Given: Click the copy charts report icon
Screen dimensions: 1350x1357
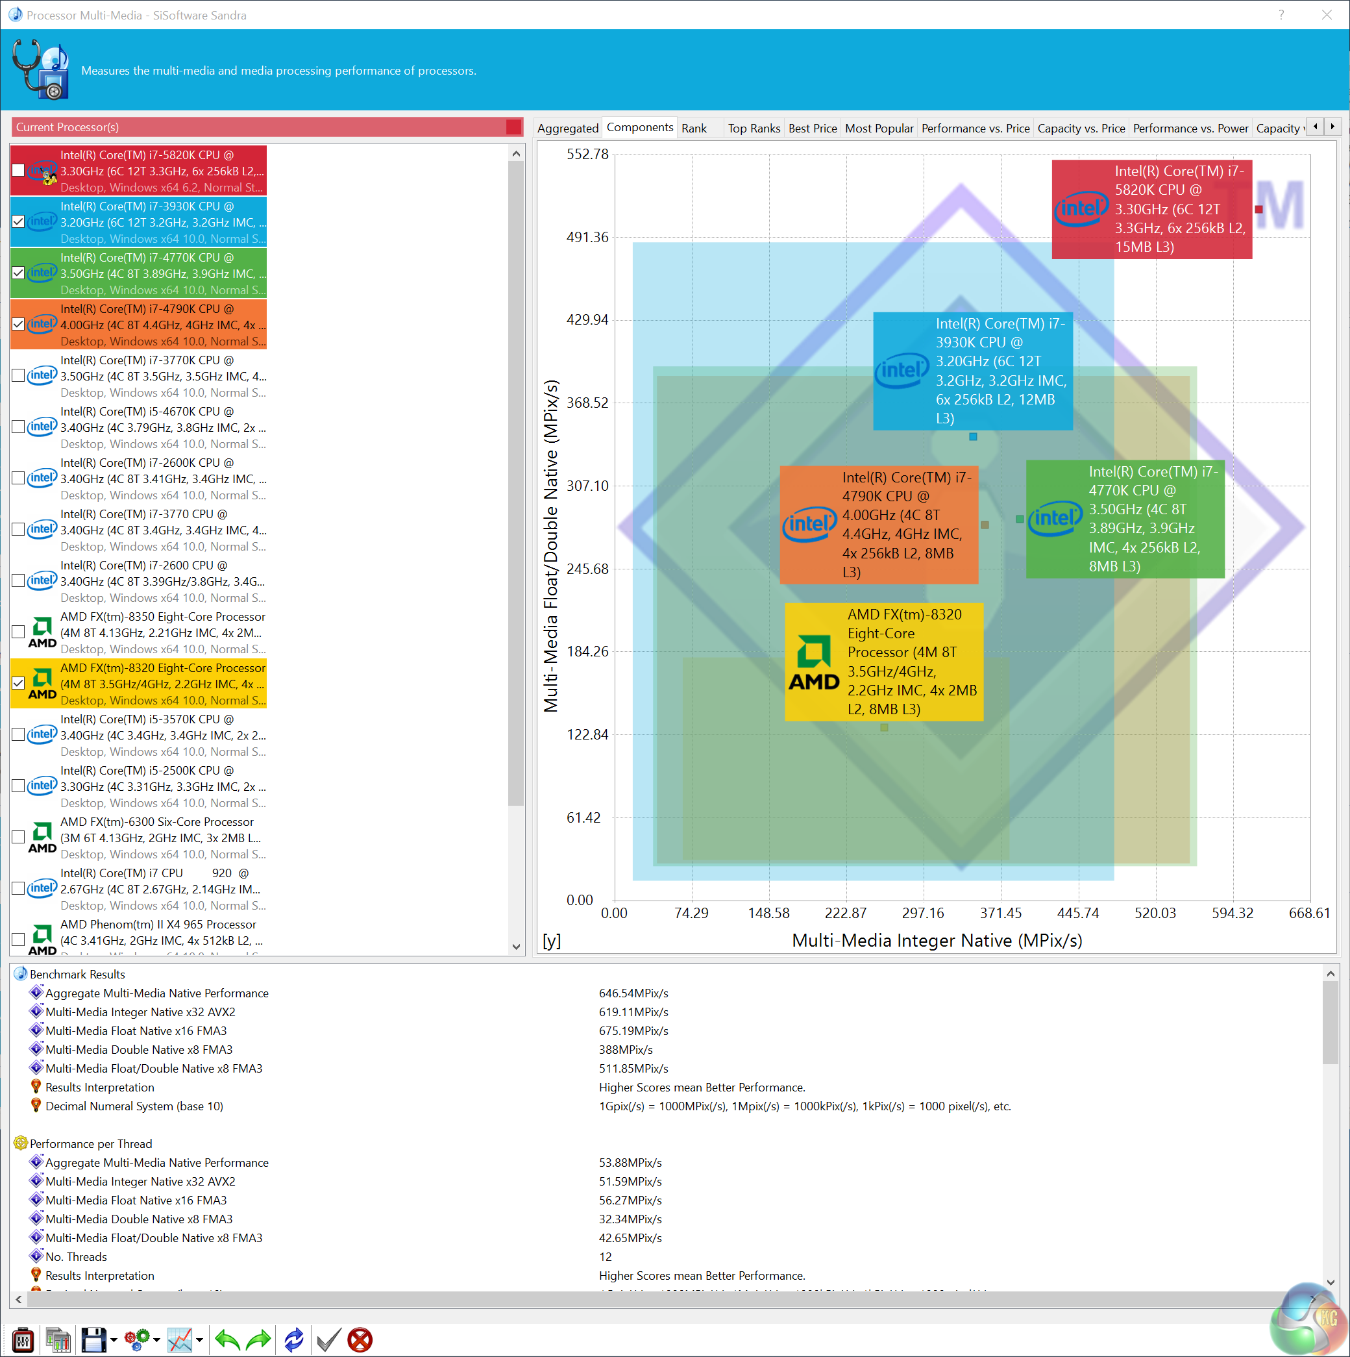Looking at the screenshot, I should tap(58, 1339).
